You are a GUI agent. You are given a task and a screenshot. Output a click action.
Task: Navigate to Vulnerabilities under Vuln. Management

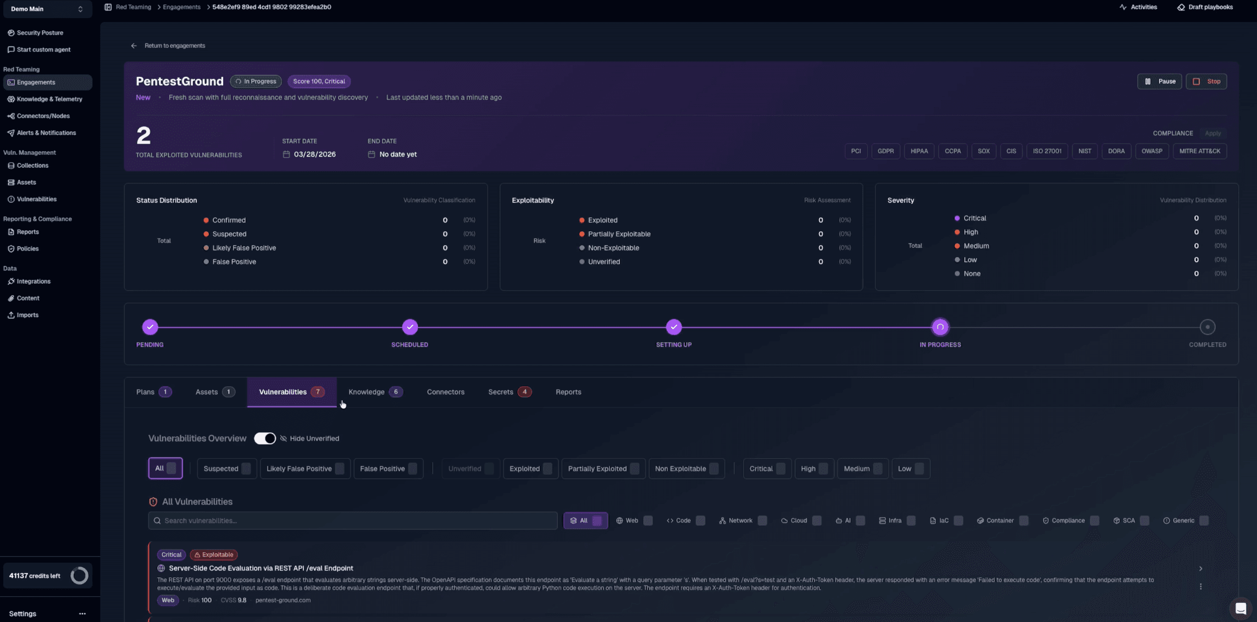coord(36,199)
